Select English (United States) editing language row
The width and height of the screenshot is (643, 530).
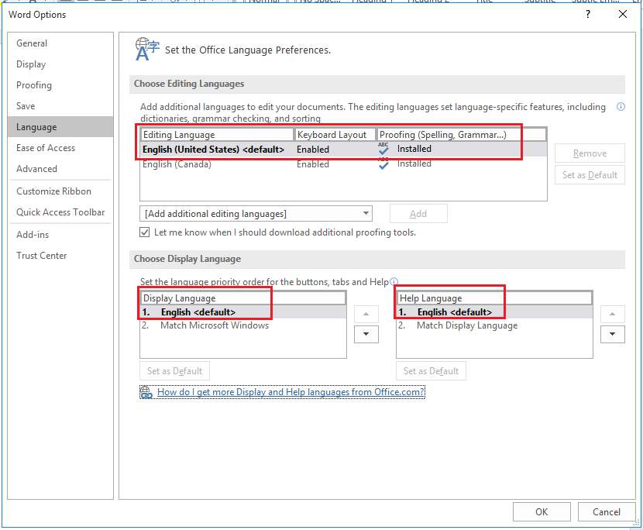click(343, 150)
